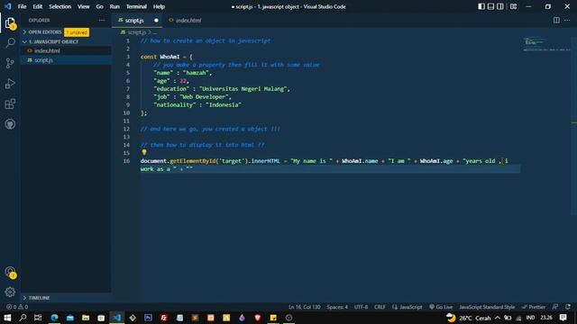This screenshot has height=324, width=577.
Task: Open the Accounts menu icon
Action: pos(10,272)
